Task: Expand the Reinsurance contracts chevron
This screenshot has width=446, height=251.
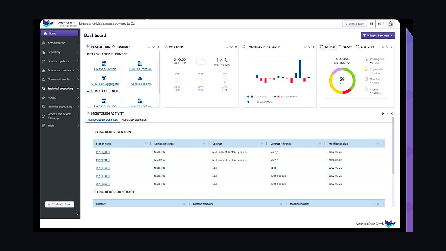Action: 78,70
